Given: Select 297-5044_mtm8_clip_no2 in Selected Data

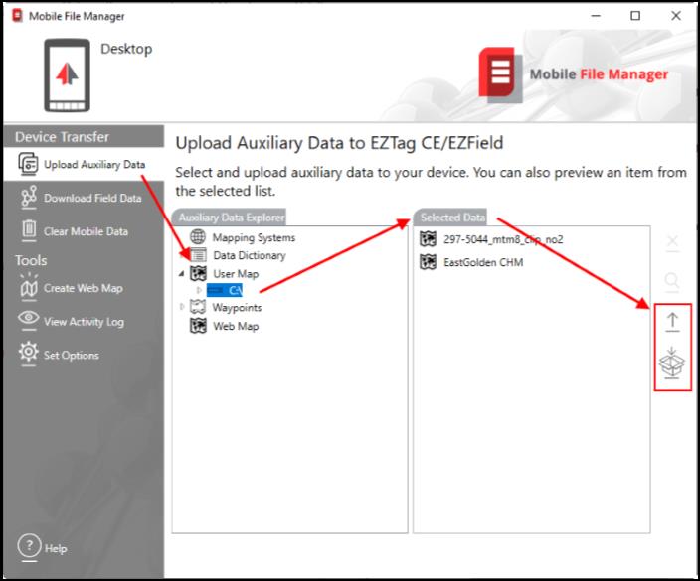Looking at the screenshot, I should 503,239.
